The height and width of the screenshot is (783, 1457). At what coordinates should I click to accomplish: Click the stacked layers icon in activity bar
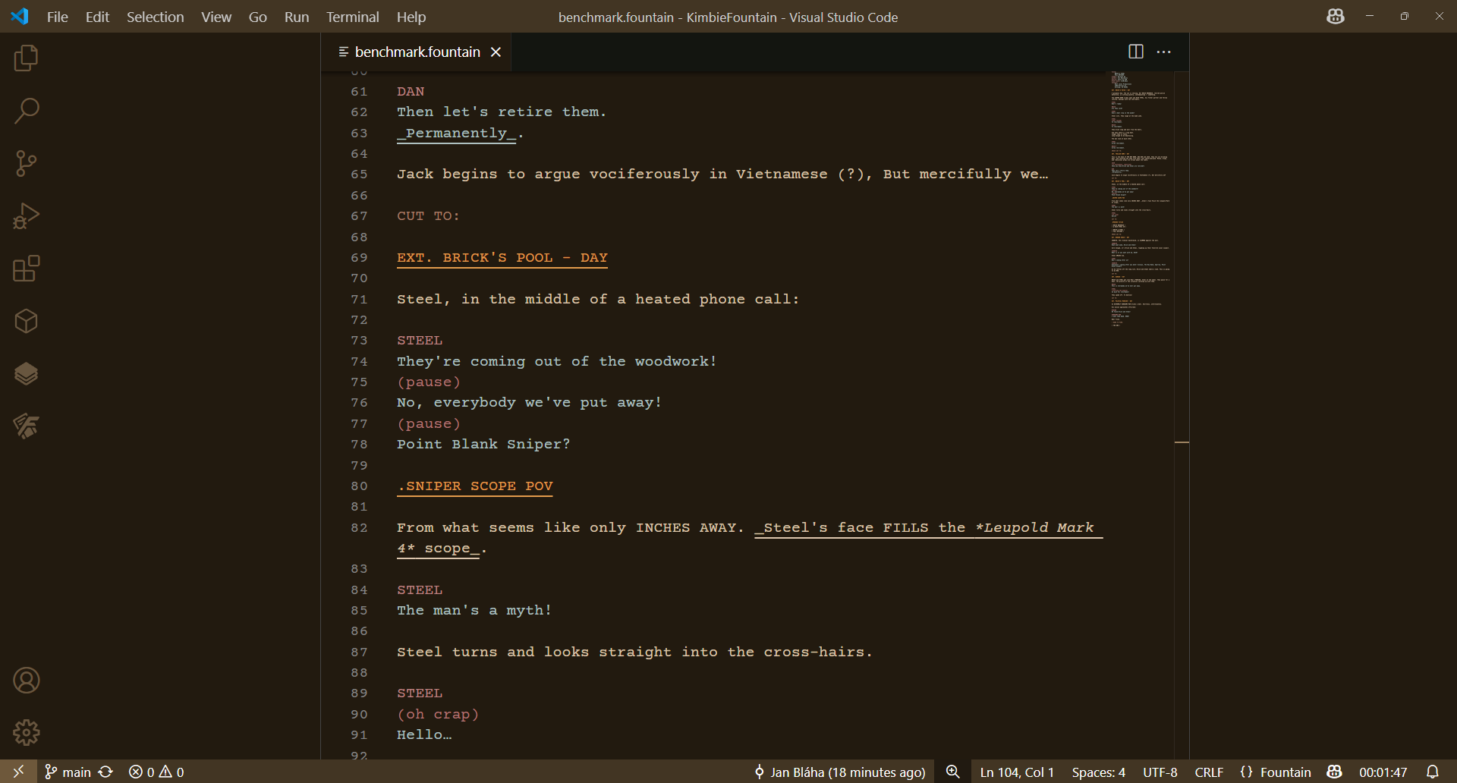pos(27,373)
